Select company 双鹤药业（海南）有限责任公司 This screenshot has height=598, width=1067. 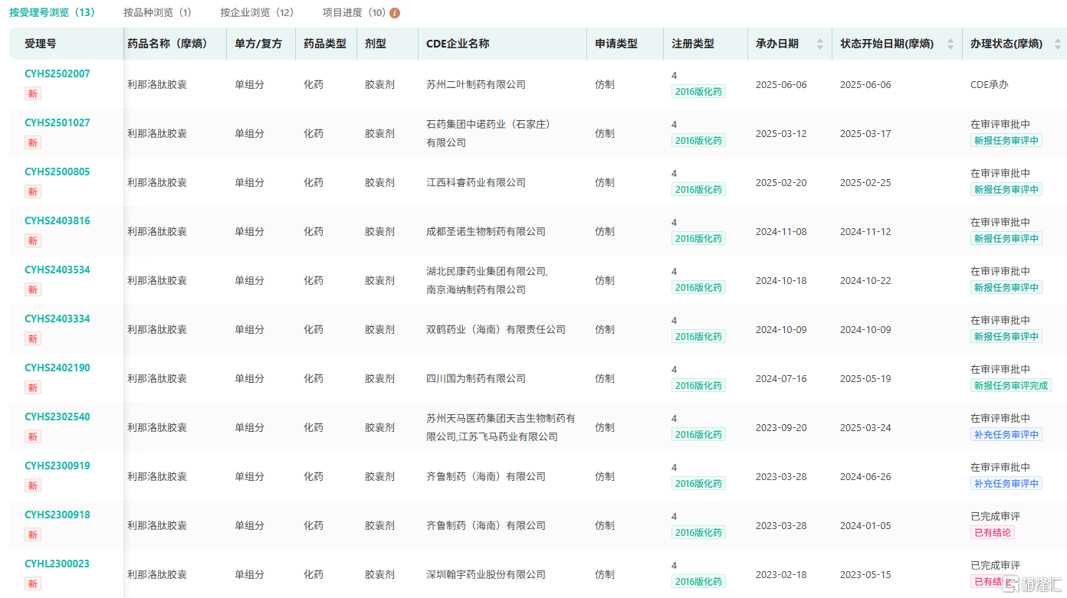[496, 329]
